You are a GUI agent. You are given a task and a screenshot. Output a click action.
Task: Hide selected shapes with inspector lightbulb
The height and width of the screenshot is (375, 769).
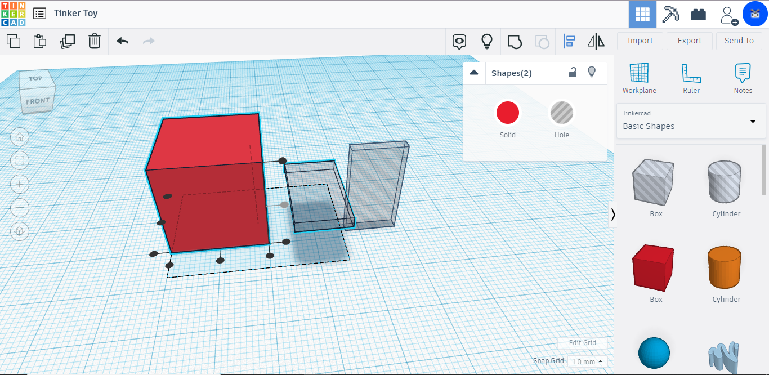click(x=591, y=72)
